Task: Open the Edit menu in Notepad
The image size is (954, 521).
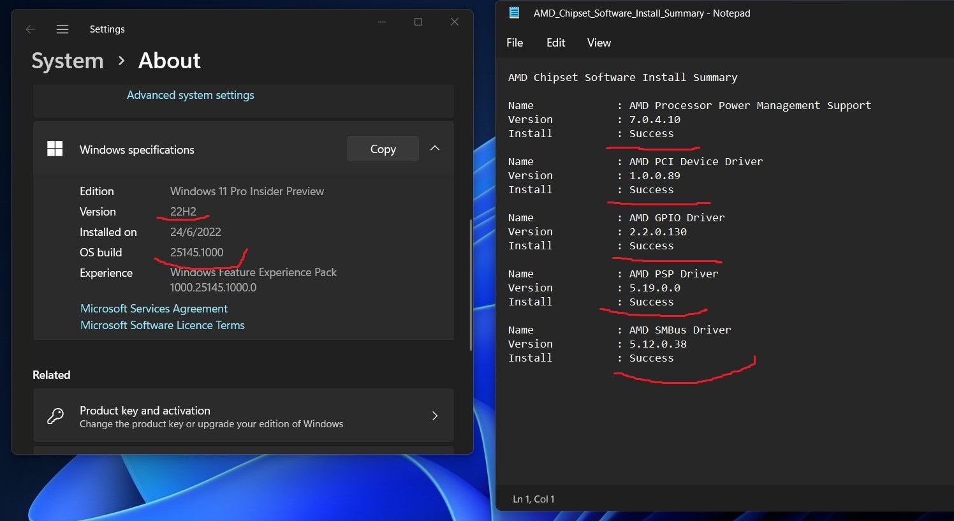Action: click(x=556, y=43)
